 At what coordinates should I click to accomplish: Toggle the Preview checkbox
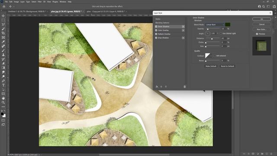pos(257,34)
